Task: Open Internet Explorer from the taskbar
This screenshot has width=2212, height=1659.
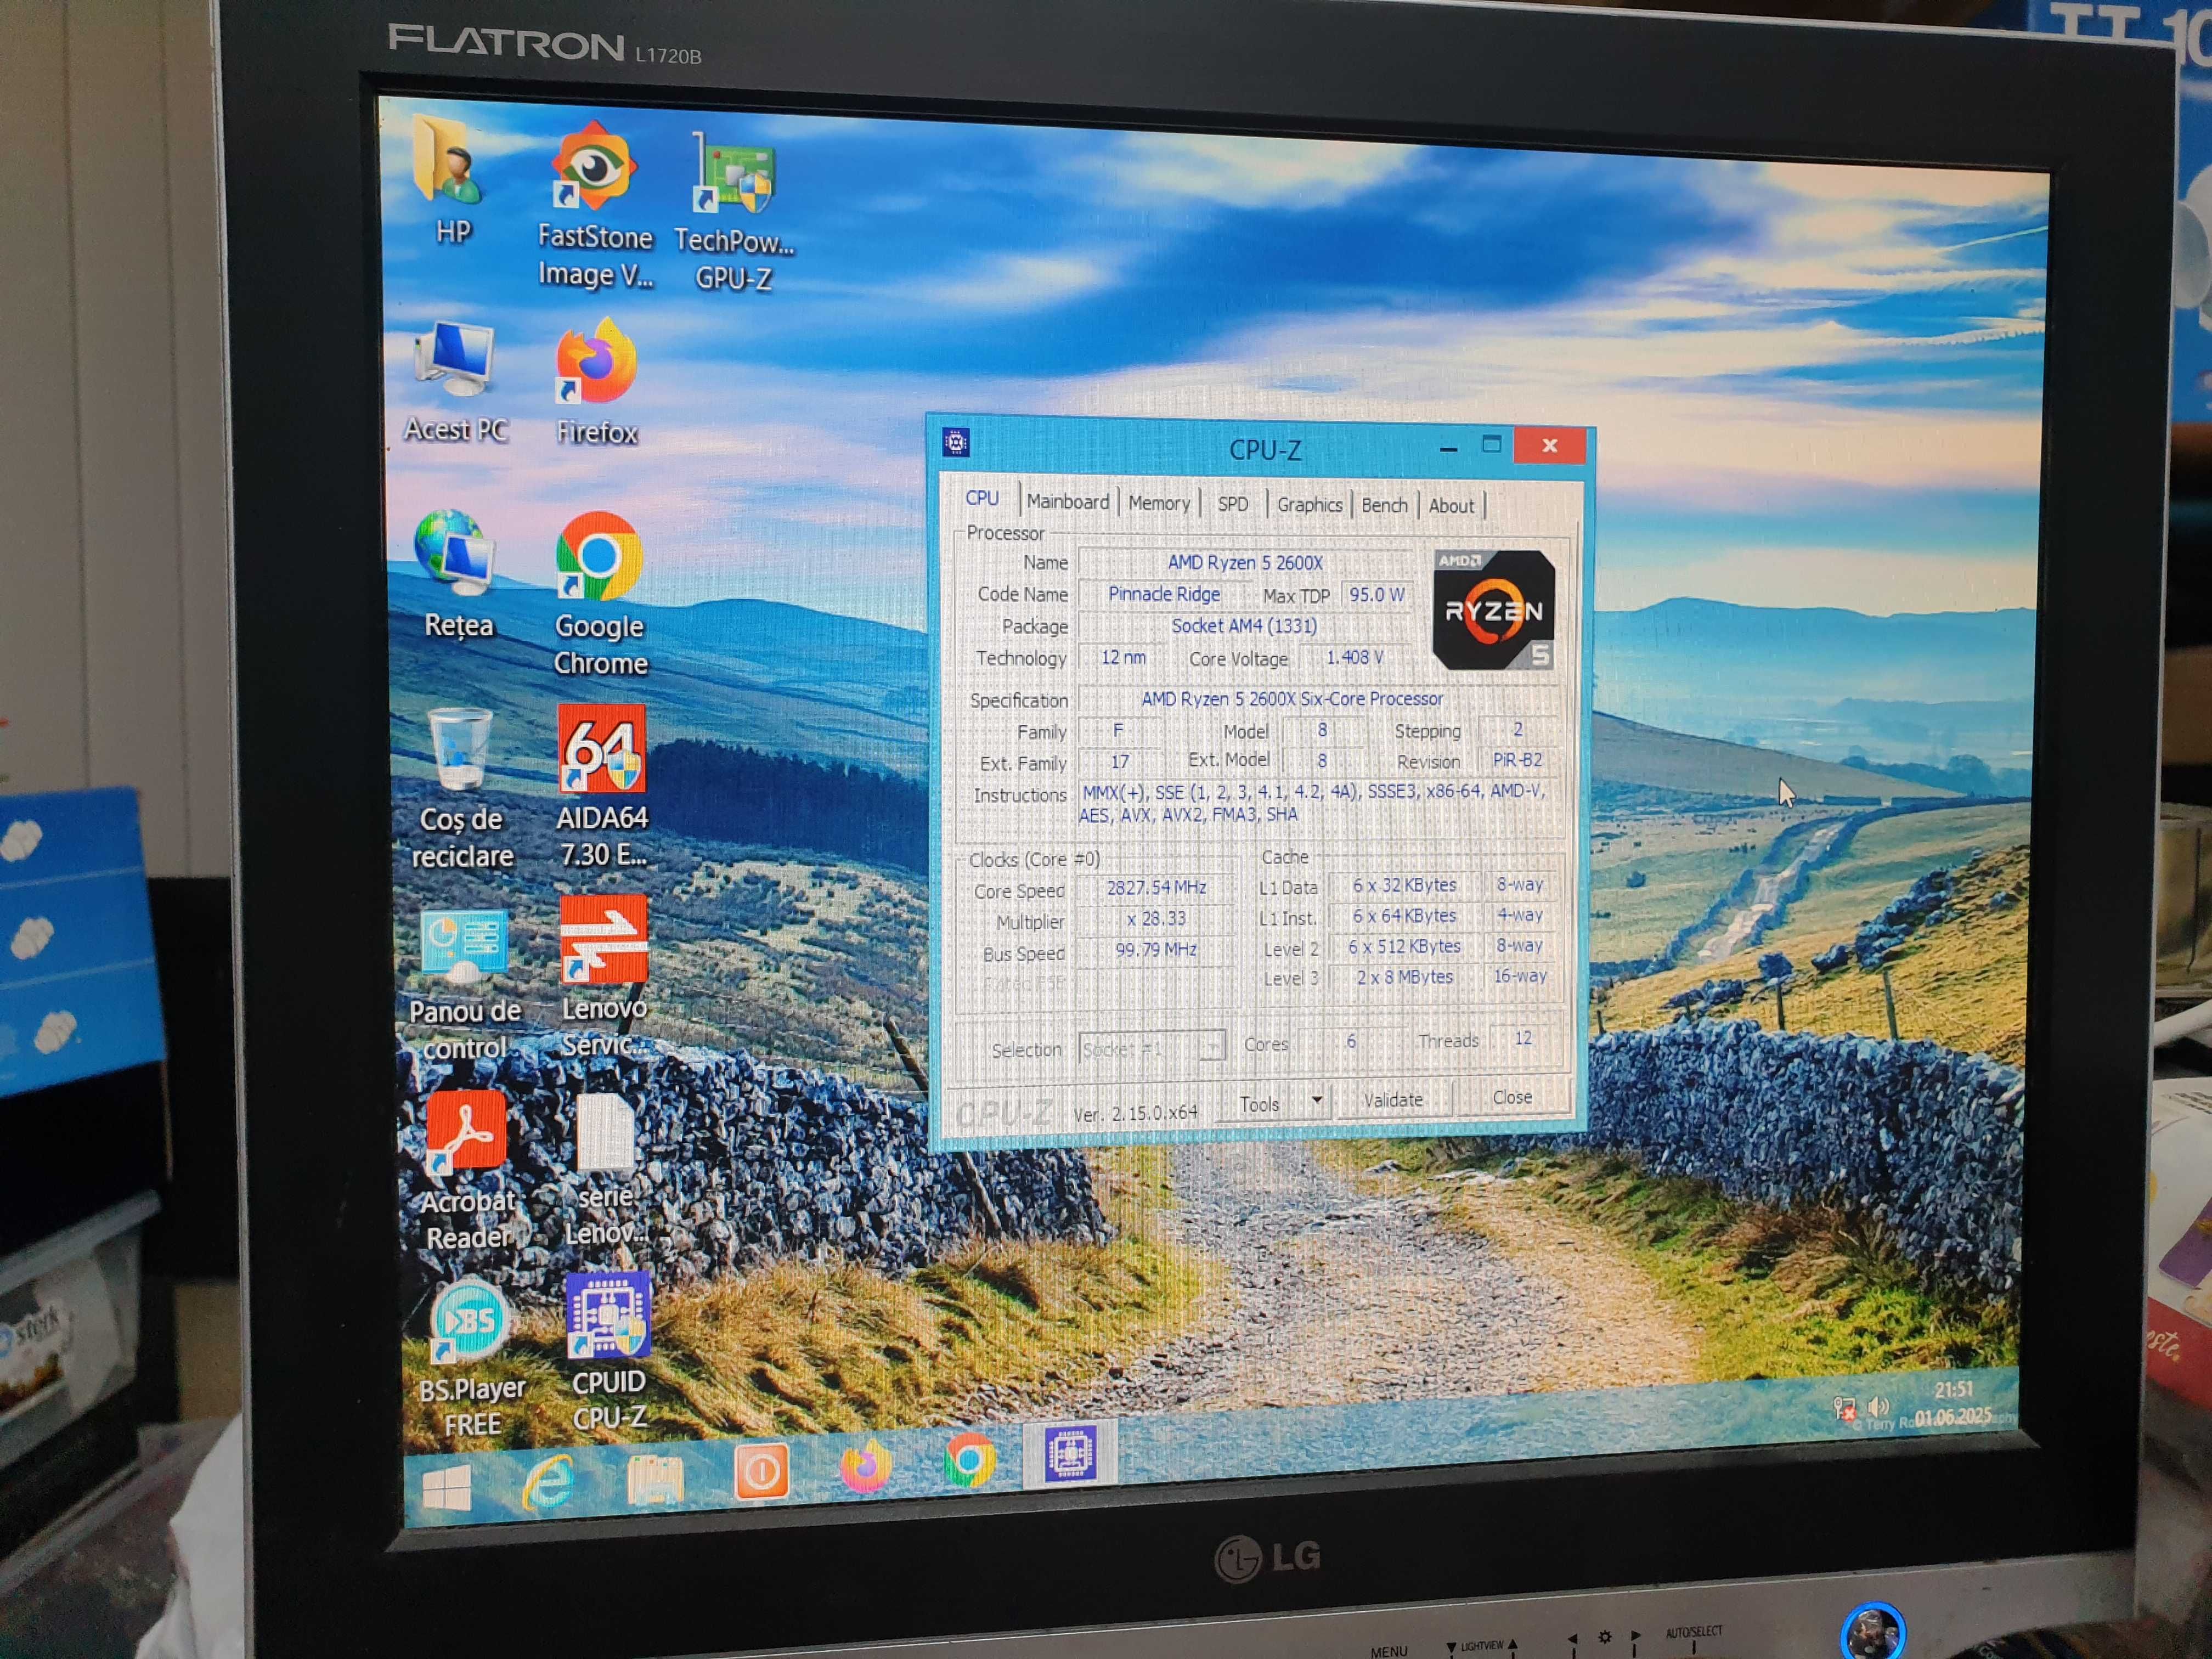Action: [x=549, y=1483]
